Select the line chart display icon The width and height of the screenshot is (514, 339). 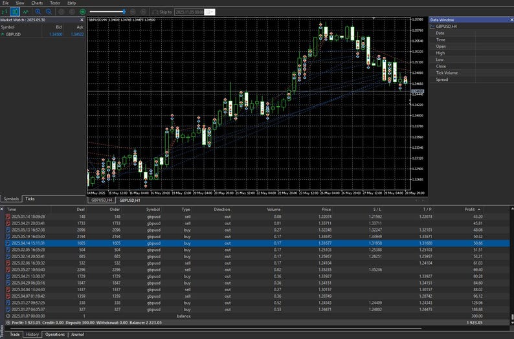point(25,12)
